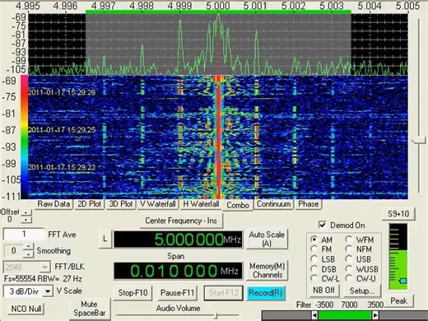This screenshot has width=428, height=321.
Task: Open demodulator Setup...
Action: pos(361,291)
